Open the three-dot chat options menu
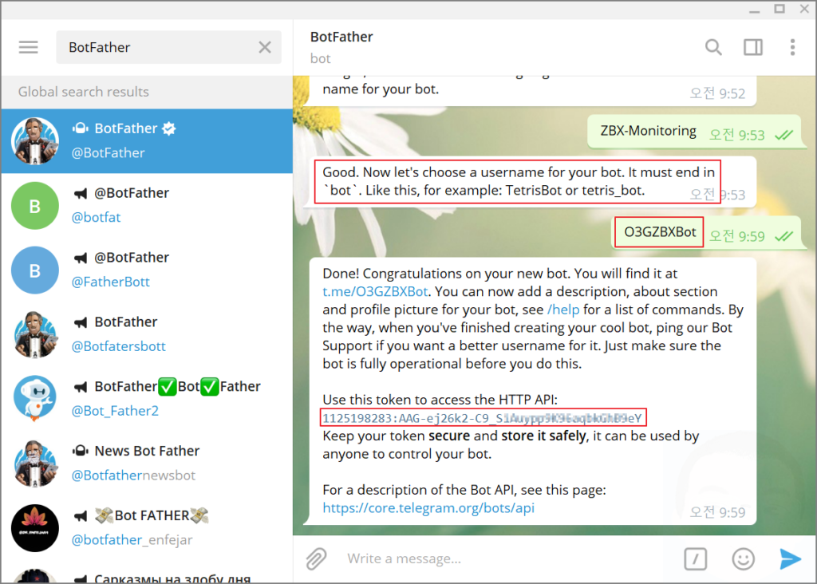 coord(792,47)
